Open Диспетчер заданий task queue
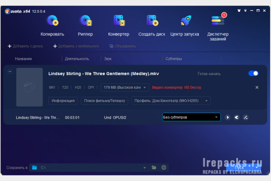271x181 pixels. click(218, 27)
